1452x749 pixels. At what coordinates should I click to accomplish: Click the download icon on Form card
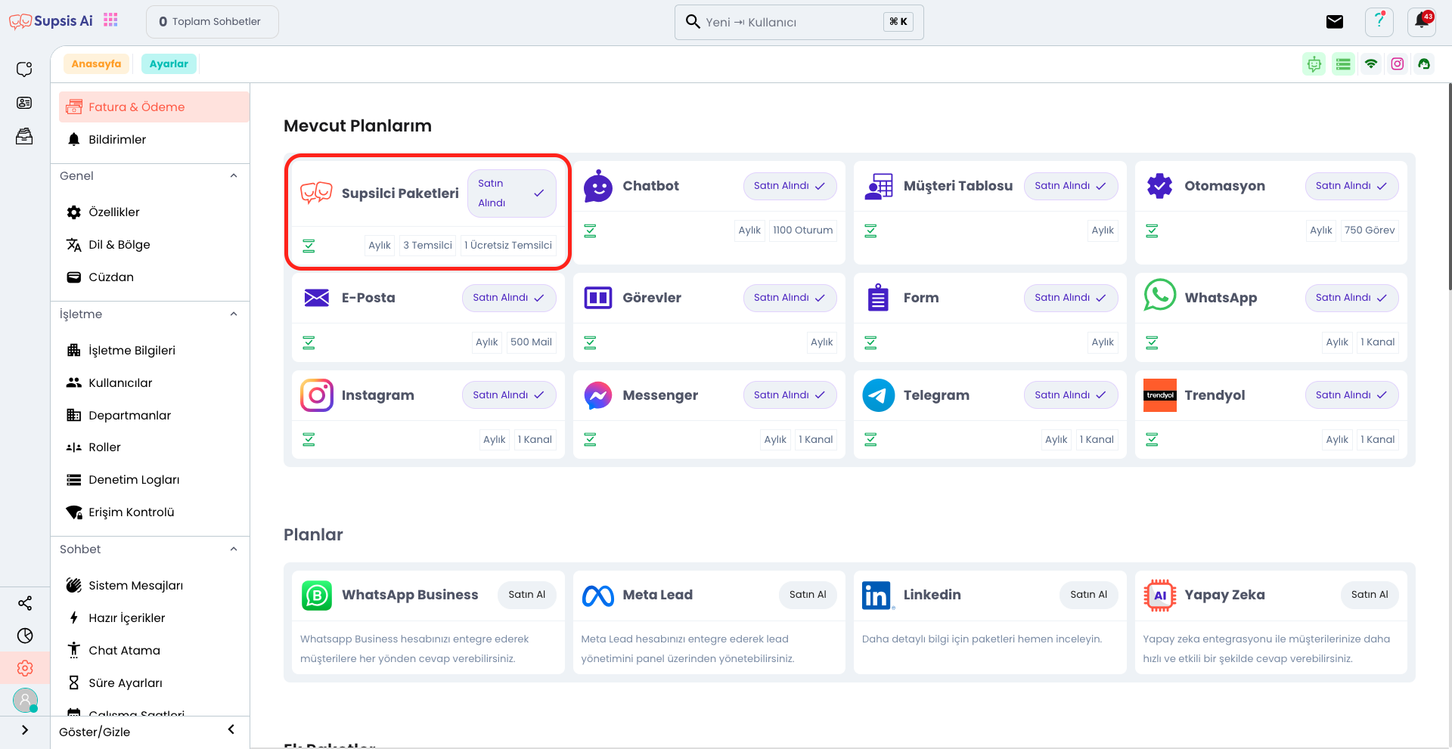pyautogui.click(x=870, y=342)
